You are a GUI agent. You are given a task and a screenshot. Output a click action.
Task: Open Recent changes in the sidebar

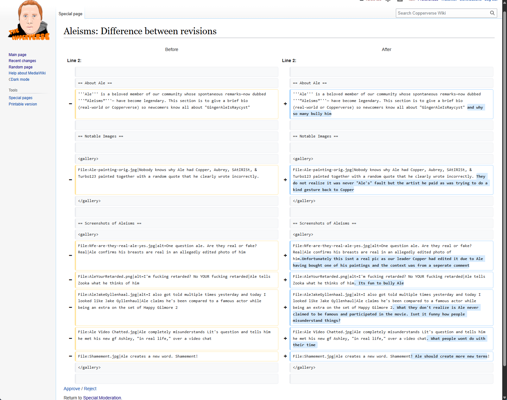tap(22, 61)
